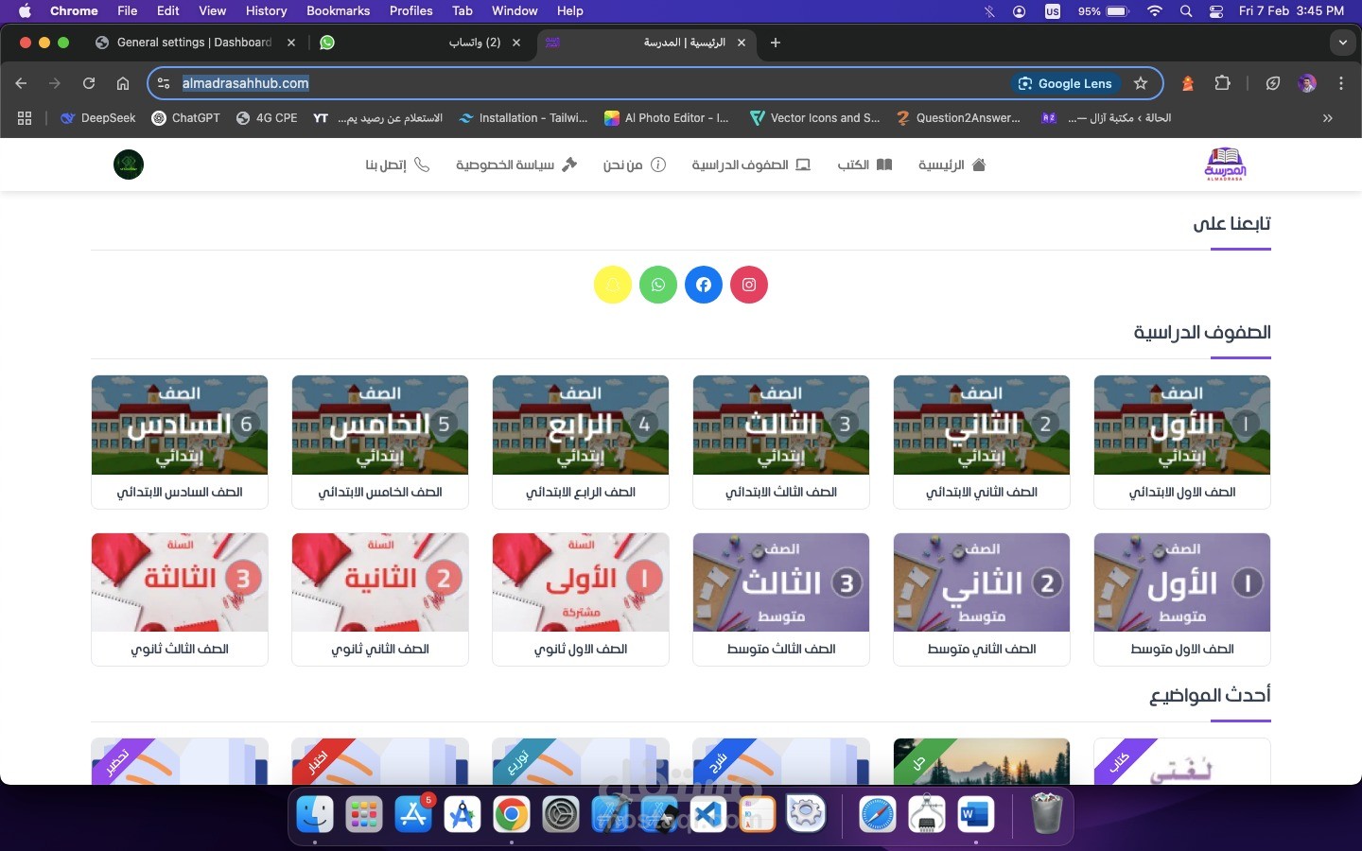This screenshot has width=1362, height=851.
Task: Reload the page with the refresh icon
Action: pos(89,84)
